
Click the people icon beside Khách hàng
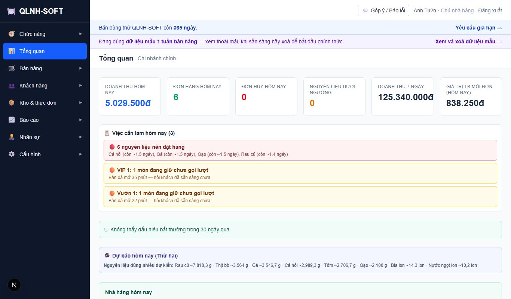pyautogui.click(x=12, y=86)
